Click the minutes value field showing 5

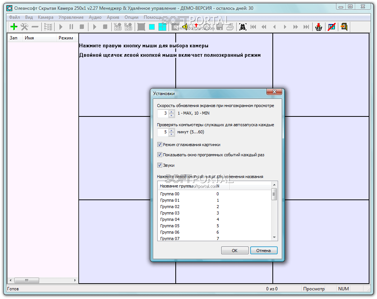(x=163, y=132)
